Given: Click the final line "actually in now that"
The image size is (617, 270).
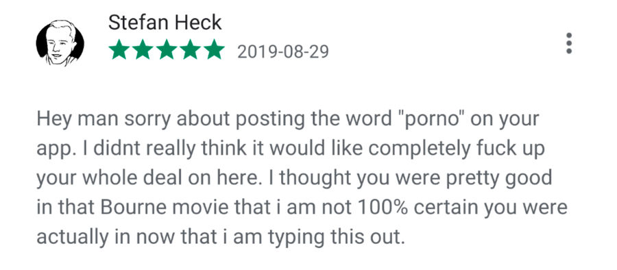Looking at the screenshot, I should click(x=220, y=237).
